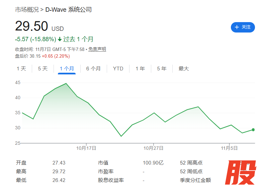Click the 关注 follow button
Viewport: 263px width, 191px height.
tap(243, 27)
